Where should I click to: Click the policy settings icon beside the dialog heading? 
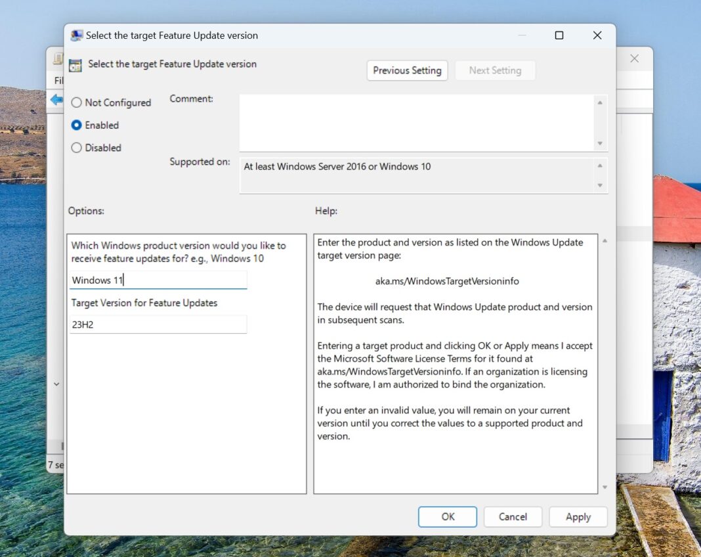75,64
